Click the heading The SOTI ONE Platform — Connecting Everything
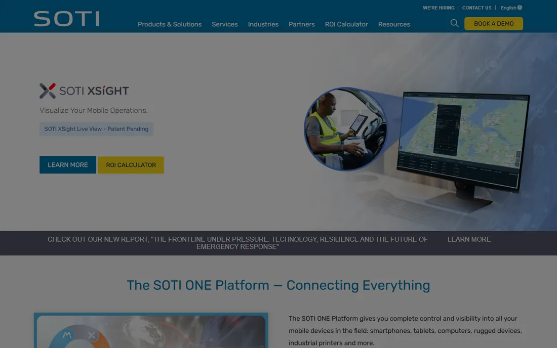Viewport: 557px width, 348px height. [278, 285]
